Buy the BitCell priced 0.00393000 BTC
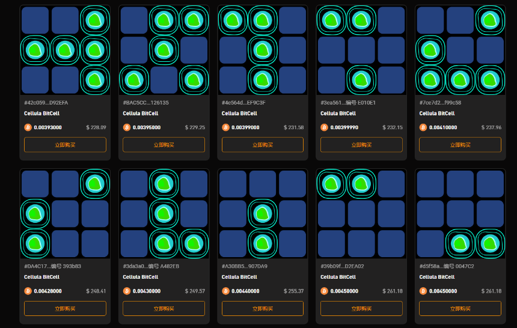The width and height of the screenshot is (517, 328). click(65, 145)
